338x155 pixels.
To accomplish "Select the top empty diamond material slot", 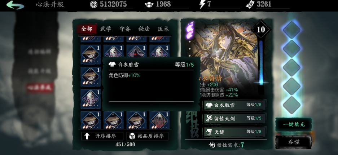I will pyautogui.click(x=292, y=30).
